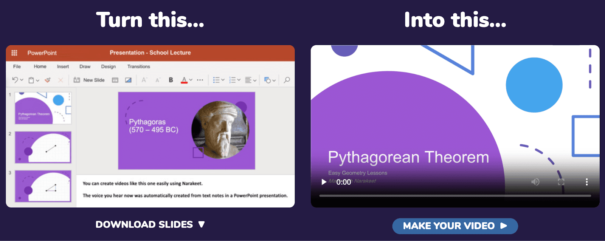Click the design ideas picture icon

click(128, 80)
